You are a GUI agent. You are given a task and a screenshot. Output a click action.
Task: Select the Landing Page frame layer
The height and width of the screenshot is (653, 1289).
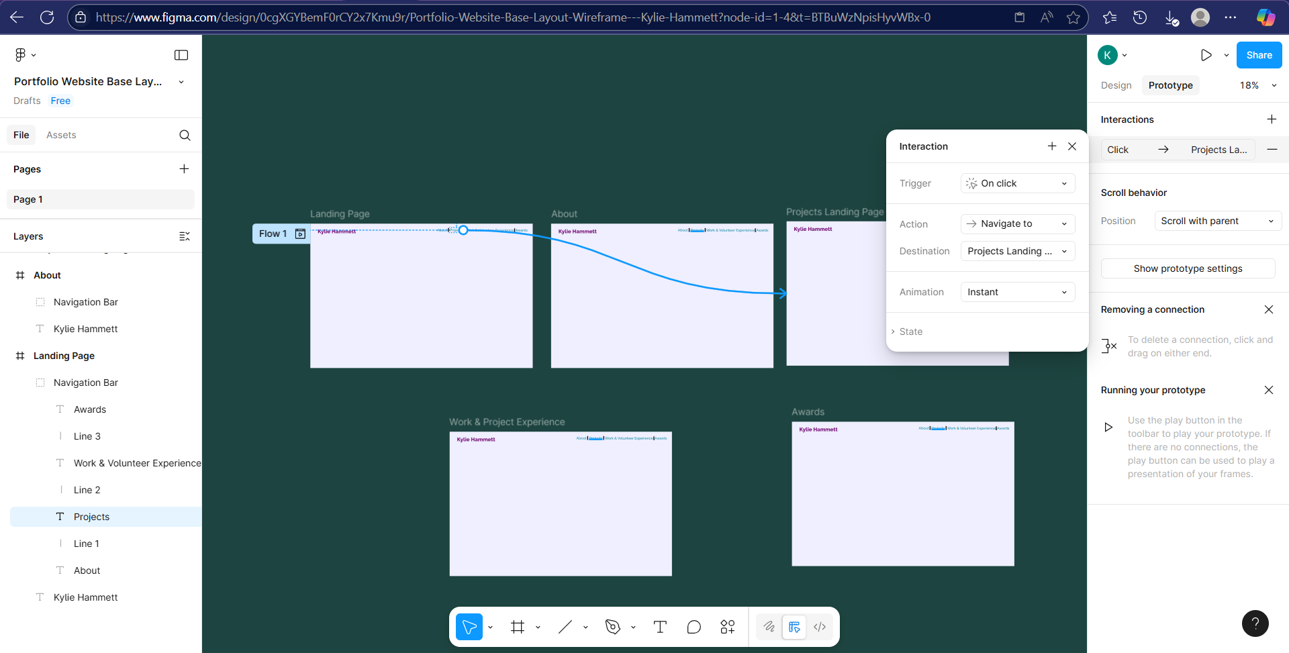pyautogui.click(x=64, y=356)
